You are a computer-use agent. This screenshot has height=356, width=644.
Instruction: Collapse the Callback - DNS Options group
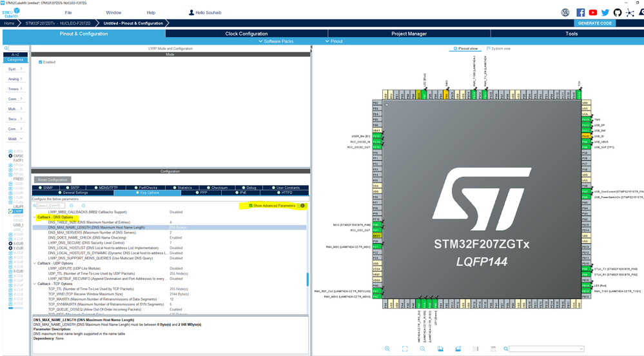click(35, 217)
